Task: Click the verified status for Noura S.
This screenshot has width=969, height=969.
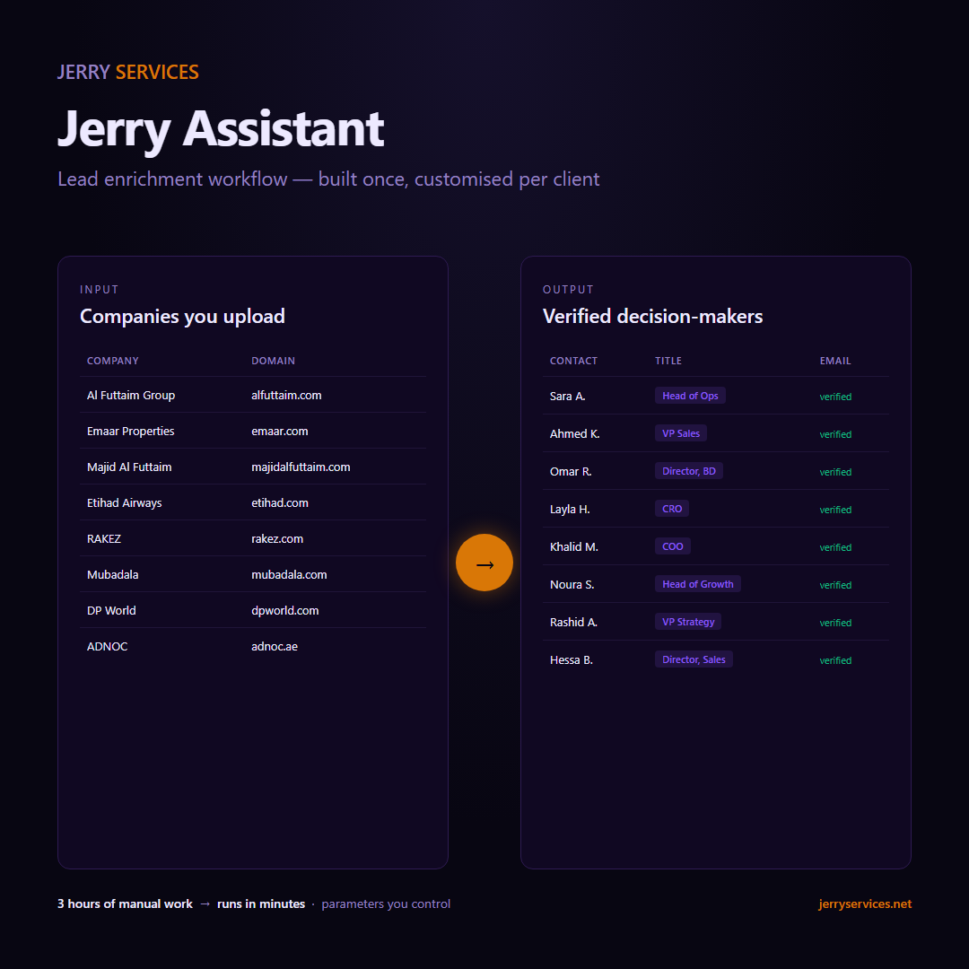Action: pos(835,585)
